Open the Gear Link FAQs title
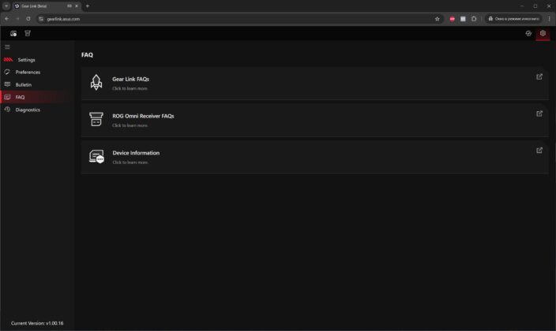The width and height of the screenshot is (556, 331). click(x=130, y=80)
